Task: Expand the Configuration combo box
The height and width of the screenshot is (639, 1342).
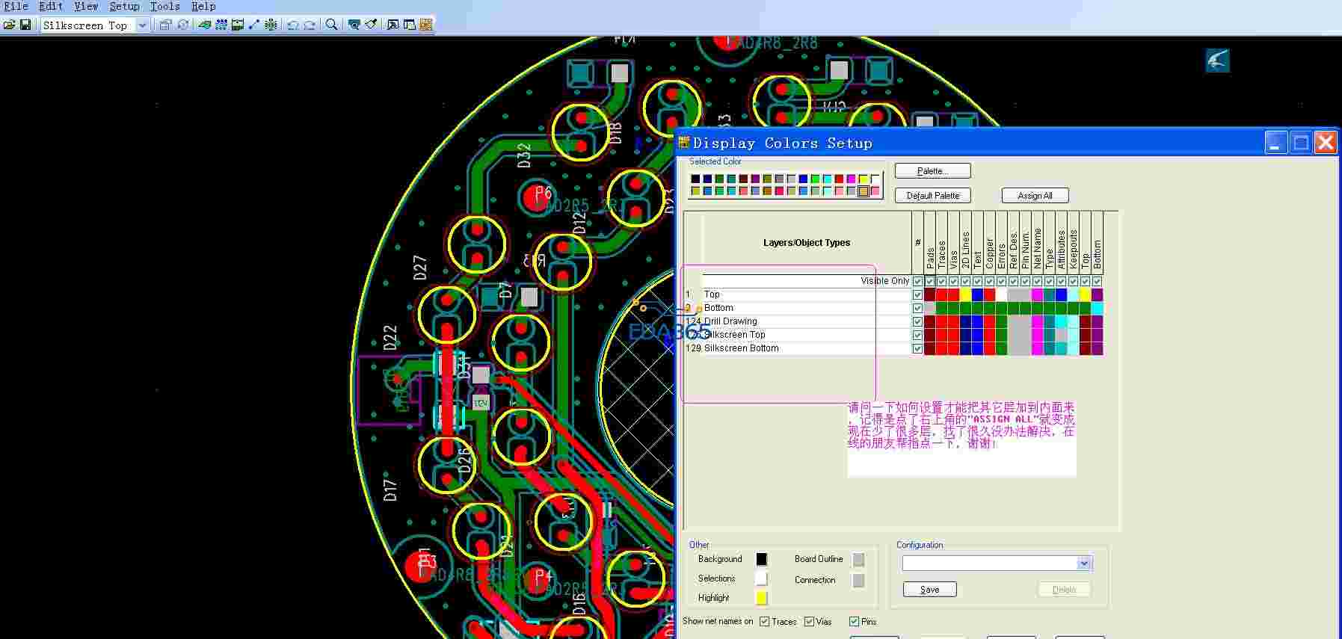Action: (1084, 564)
